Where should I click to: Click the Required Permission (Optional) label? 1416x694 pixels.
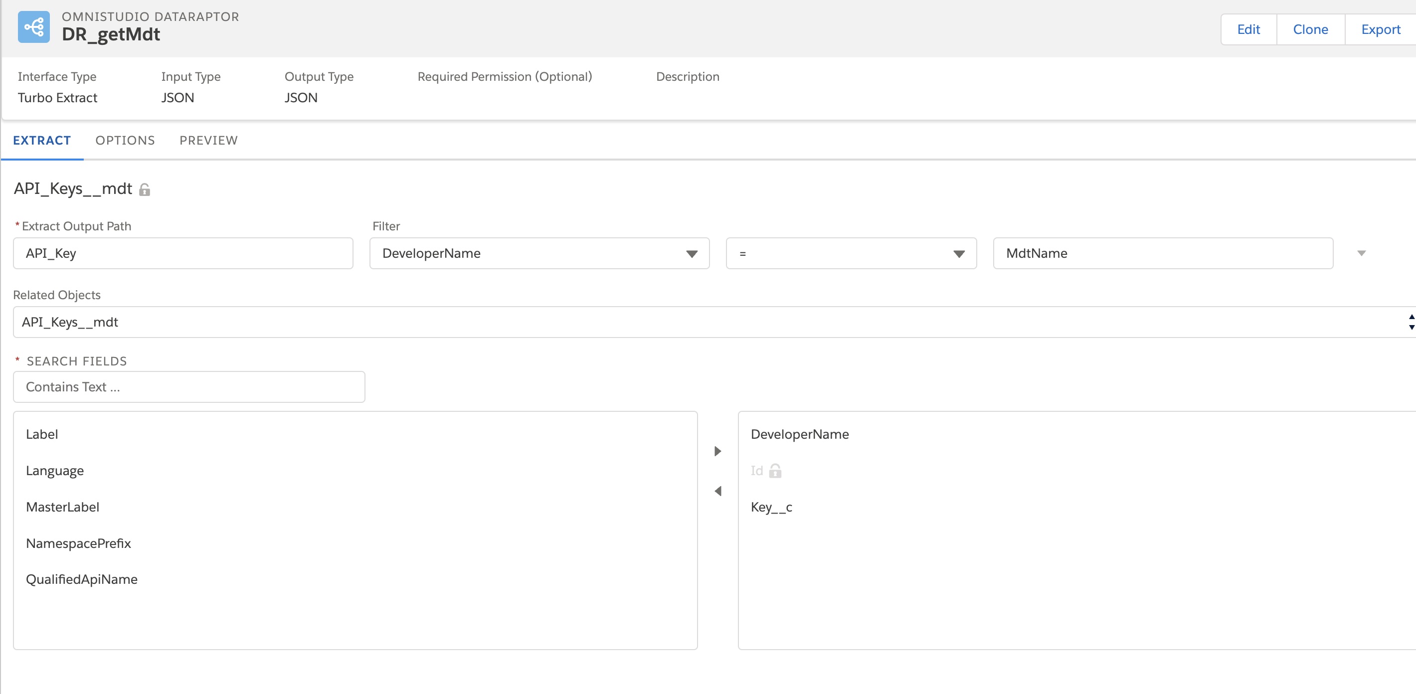pos(505,76)
